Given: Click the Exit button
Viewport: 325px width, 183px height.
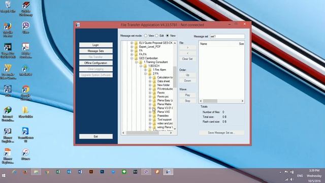Looking at the screenshot, I should [96, 137].
